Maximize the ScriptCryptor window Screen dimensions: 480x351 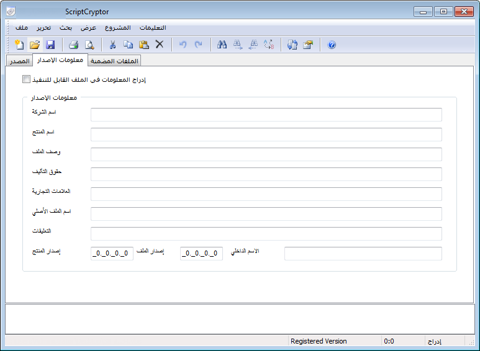coord(443,12)
